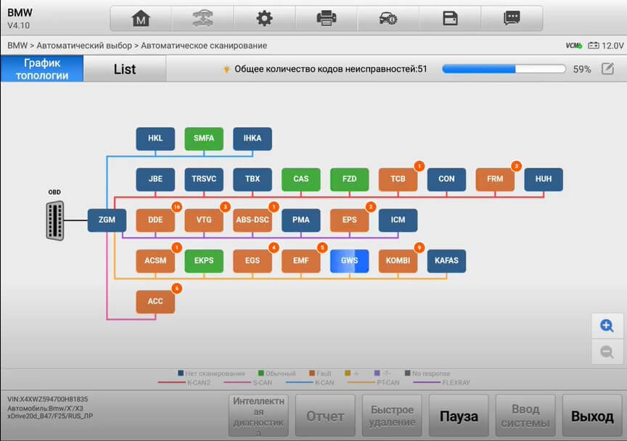
Task: Select the График топологии tab
Action: pyautogui.click(x=42, y=69)
